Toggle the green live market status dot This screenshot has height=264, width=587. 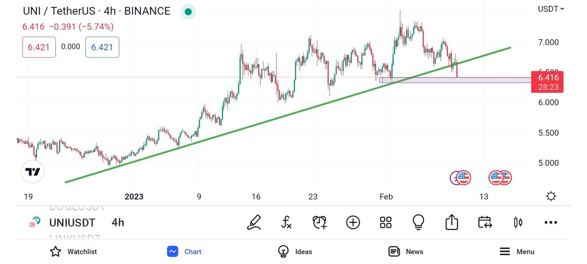(188, 12)
